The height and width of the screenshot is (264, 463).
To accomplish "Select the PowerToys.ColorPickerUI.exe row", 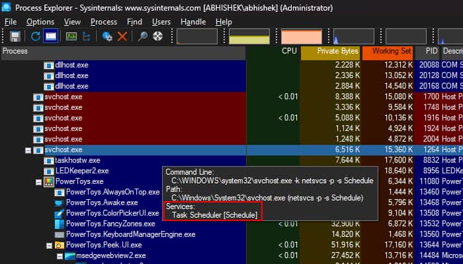I will [232, 214].
